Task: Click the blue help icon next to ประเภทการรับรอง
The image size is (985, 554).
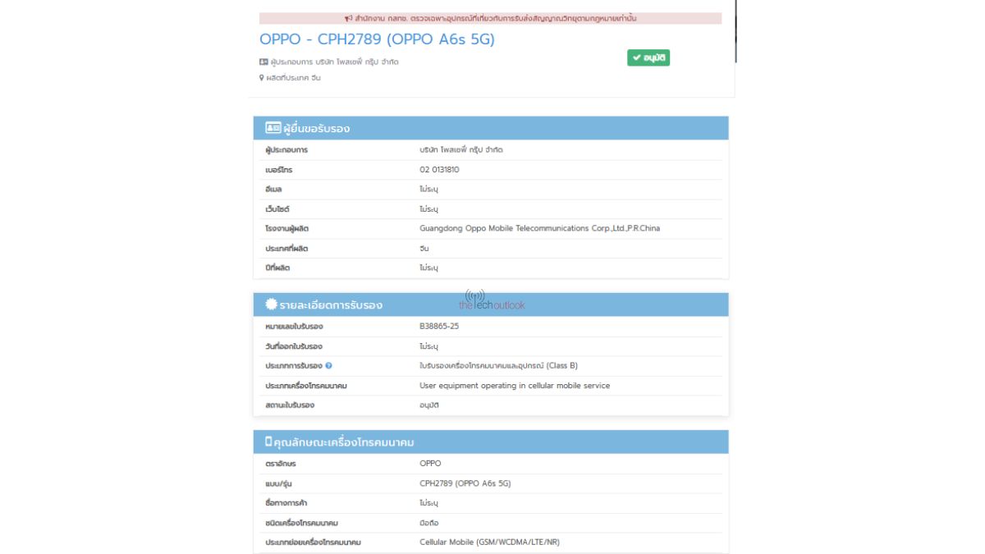Action: (328, 366)
